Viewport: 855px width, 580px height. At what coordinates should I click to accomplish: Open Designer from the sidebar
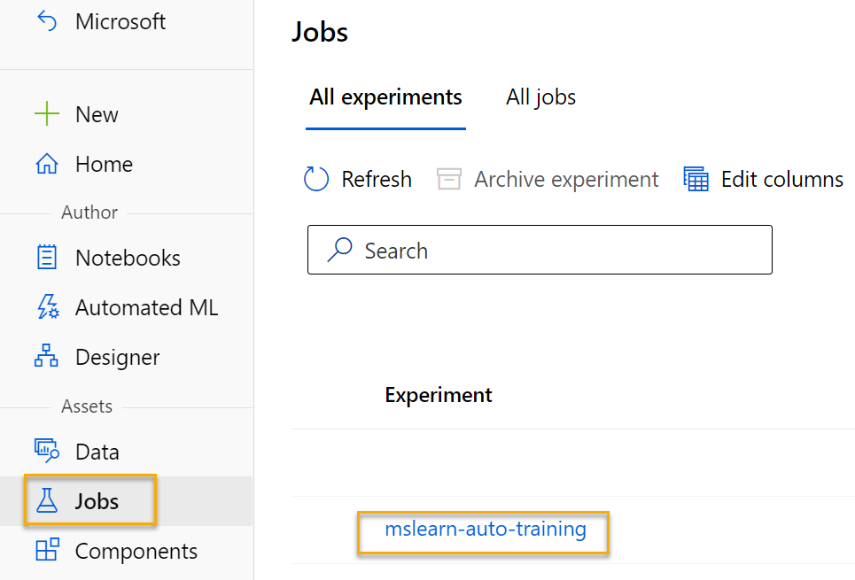(x=117, y=357)
